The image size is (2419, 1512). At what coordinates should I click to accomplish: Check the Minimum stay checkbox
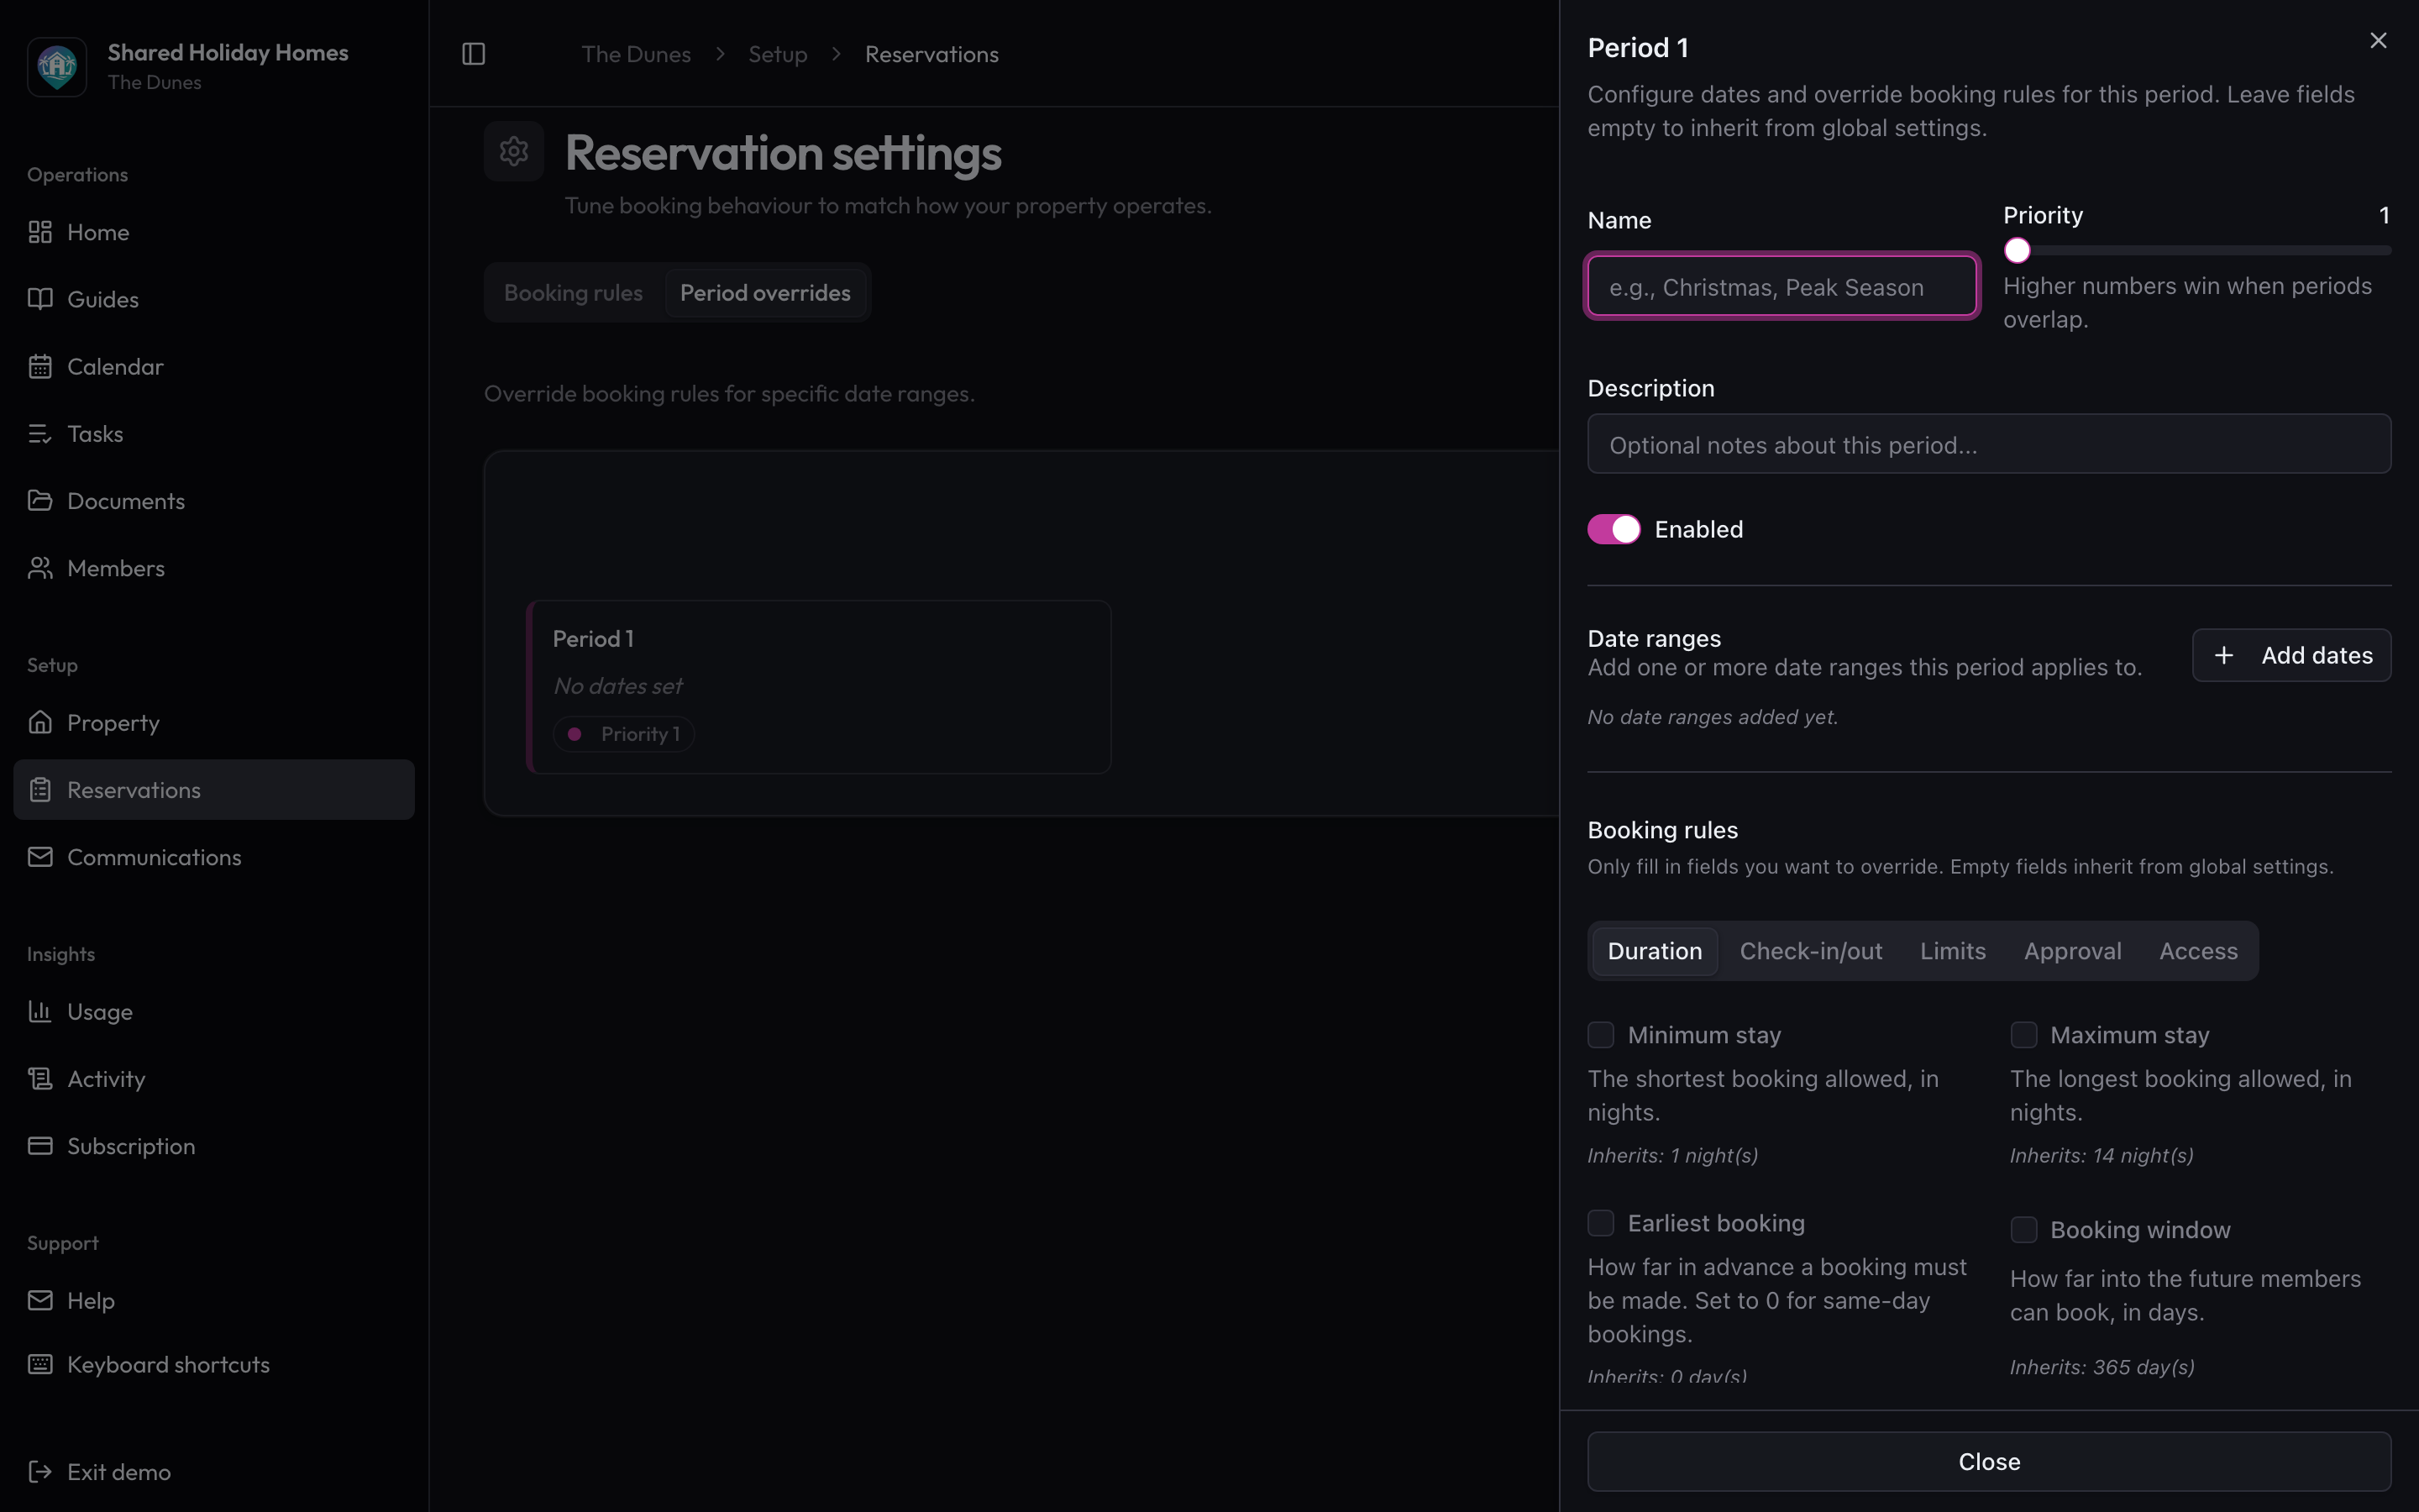click(x=1600, y=1034)
